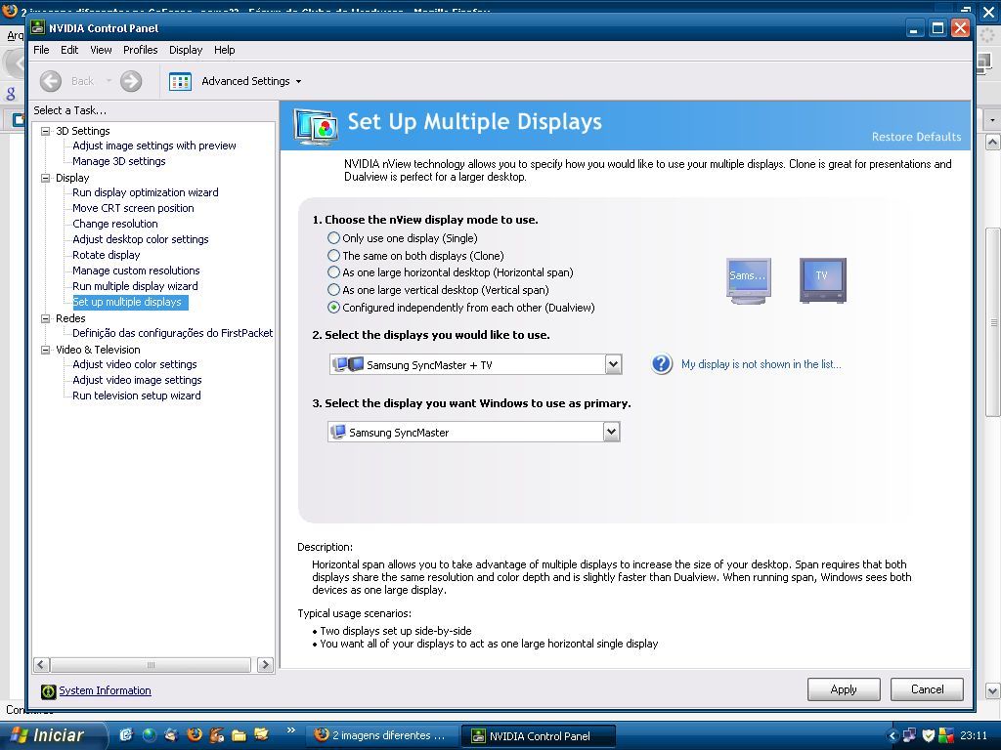The height and width of the screenshot is (750, 1001).
Task: Select Run display optimization wizard
Action: click(145, 192)
